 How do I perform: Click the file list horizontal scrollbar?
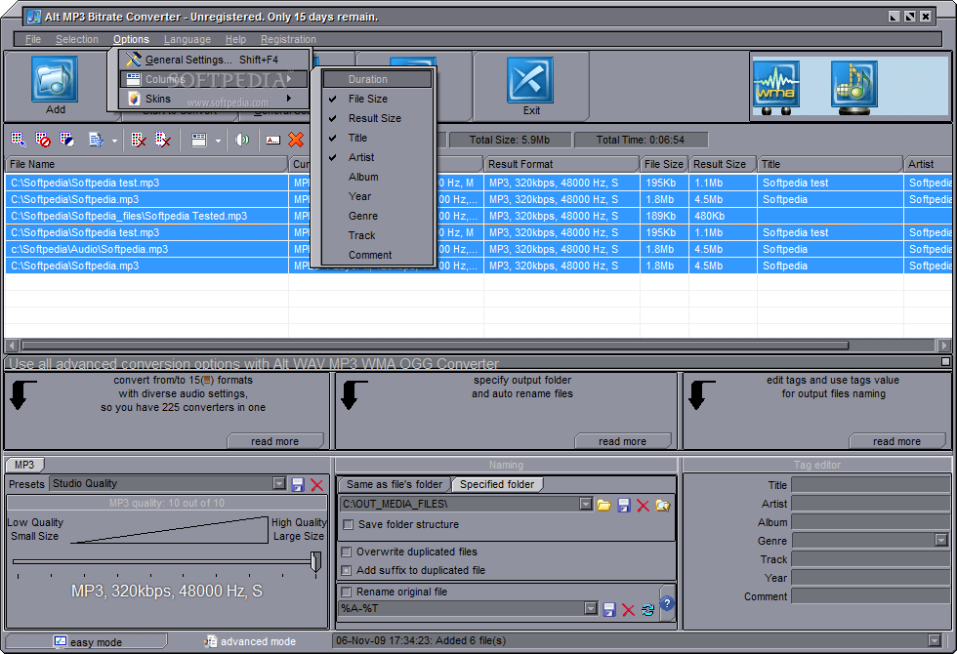(x=436, y=346)
